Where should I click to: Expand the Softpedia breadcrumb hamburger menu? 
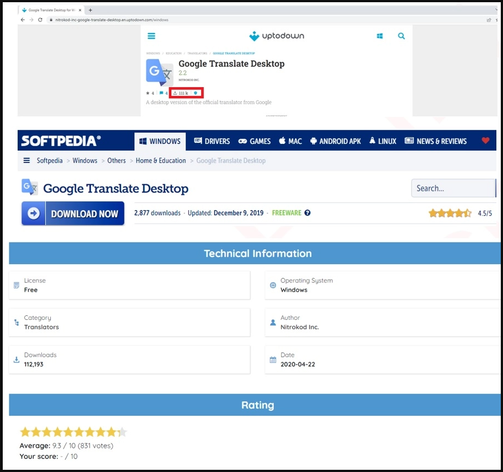click(x=26, y=160)
